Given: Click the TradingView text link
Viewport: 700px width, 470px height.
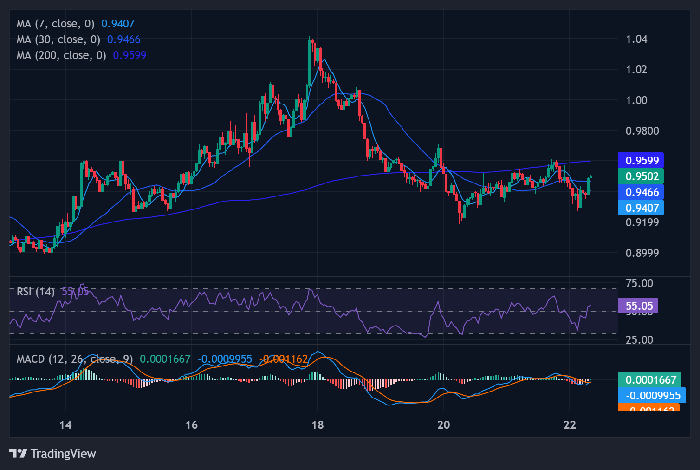Looking at the screenshot, I should click(x=63, y=454).
